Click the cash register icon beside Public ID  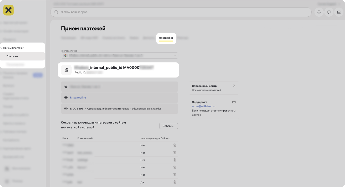[x=66, y=70]
